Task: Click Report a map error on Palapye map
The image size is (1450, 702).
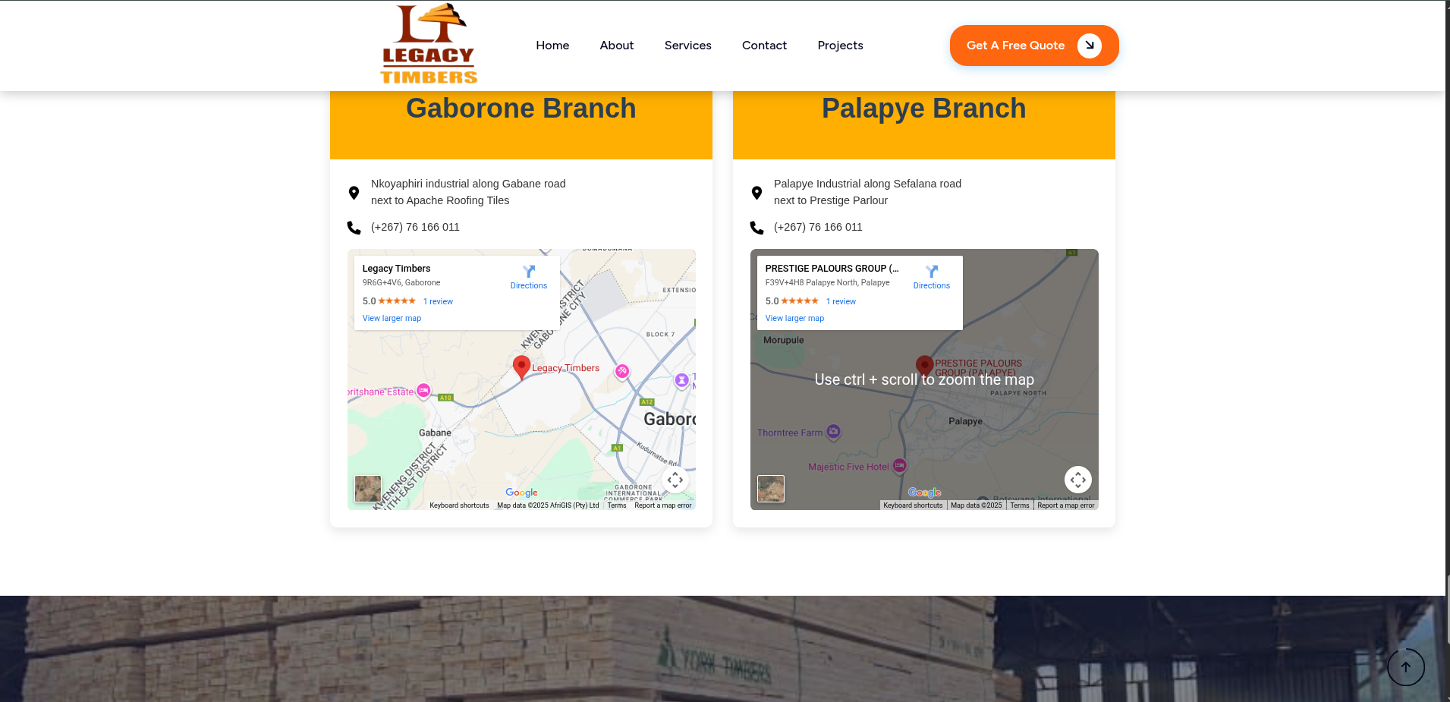Action: pyautogui.click(x=1066, y=505)
